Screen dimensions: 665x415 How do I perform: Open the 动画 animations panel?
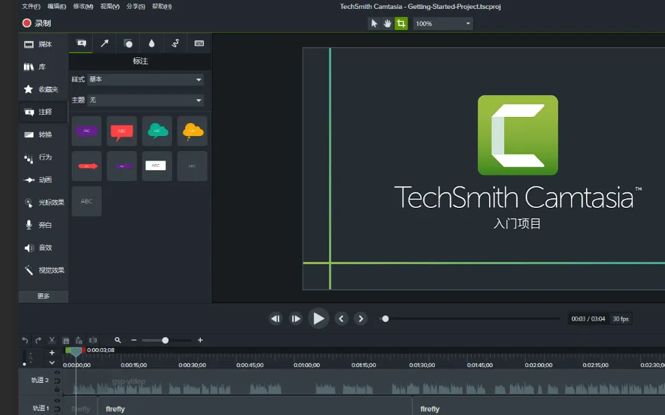(43, 180)
